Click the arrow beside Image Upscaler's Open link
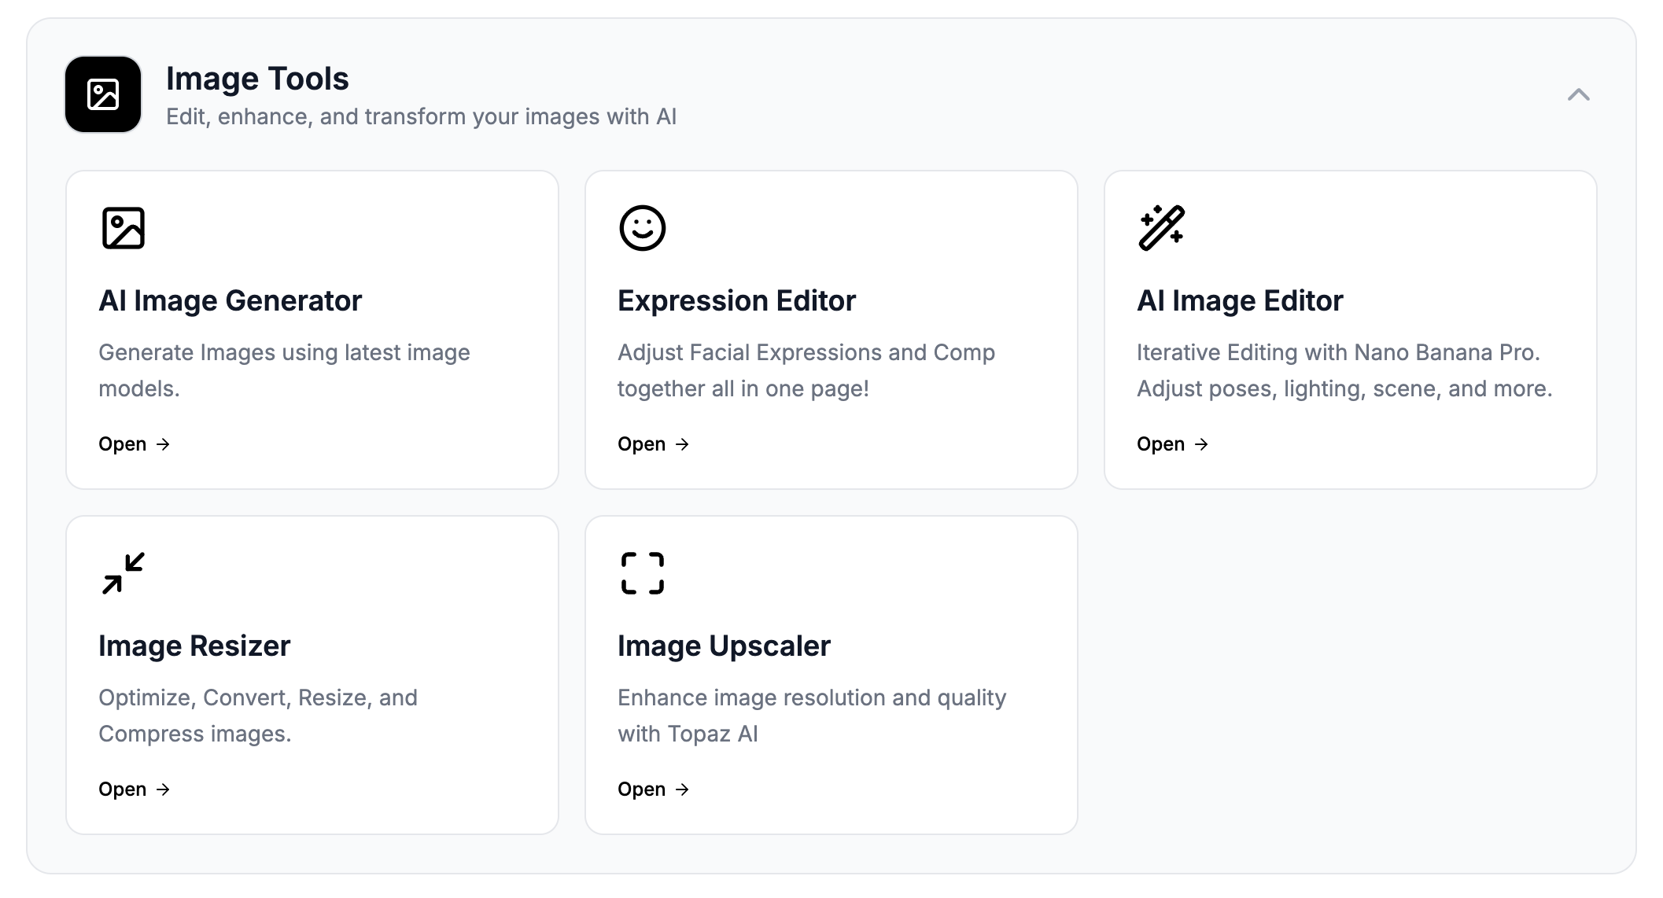Viewport: 1663px width, 898px height. 683,789
